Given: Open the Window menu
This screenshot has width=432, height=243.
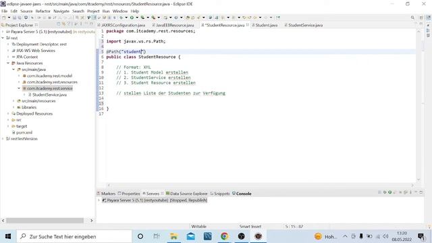Looking at the screenshot, I should 120,11.
